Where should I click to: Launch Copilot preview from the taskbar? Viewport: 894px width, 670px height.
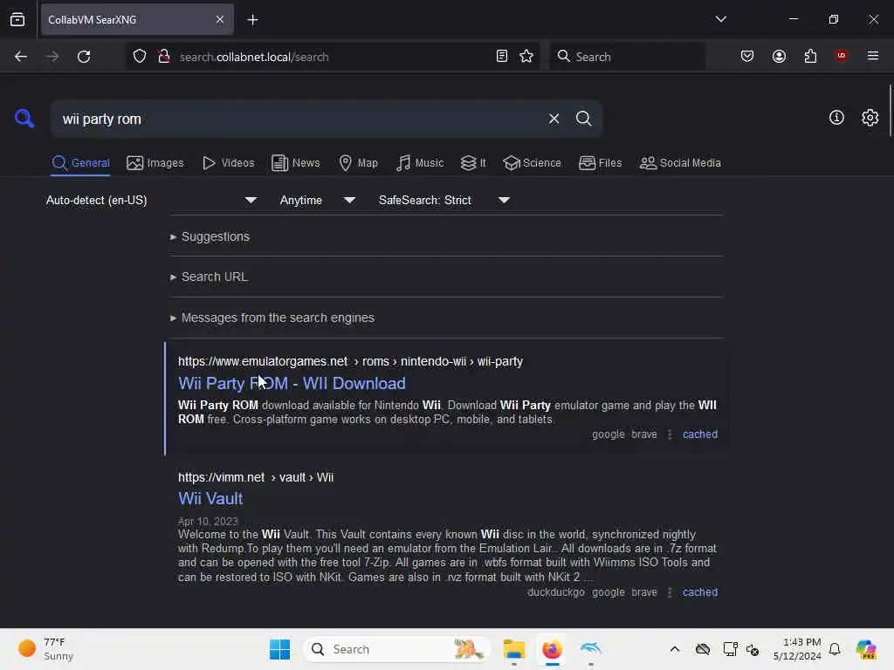click(x=866, y=649)
